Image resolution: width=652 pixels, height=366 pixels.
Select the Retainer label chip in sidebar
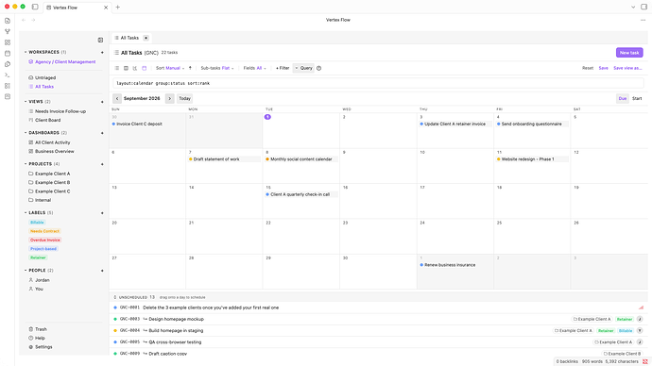pos(38,258)
